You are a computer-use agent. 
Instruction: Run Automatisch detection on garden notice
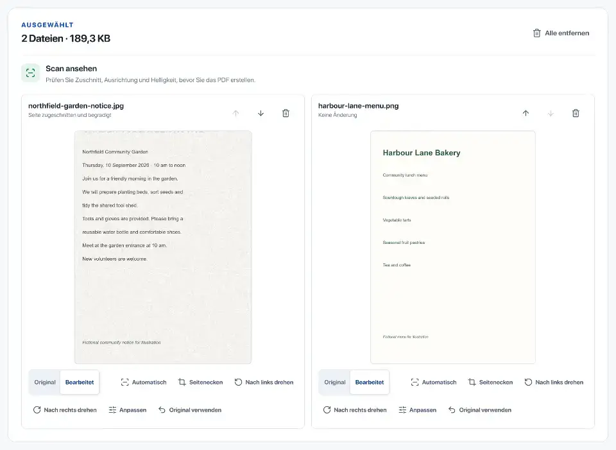[144, 382]
